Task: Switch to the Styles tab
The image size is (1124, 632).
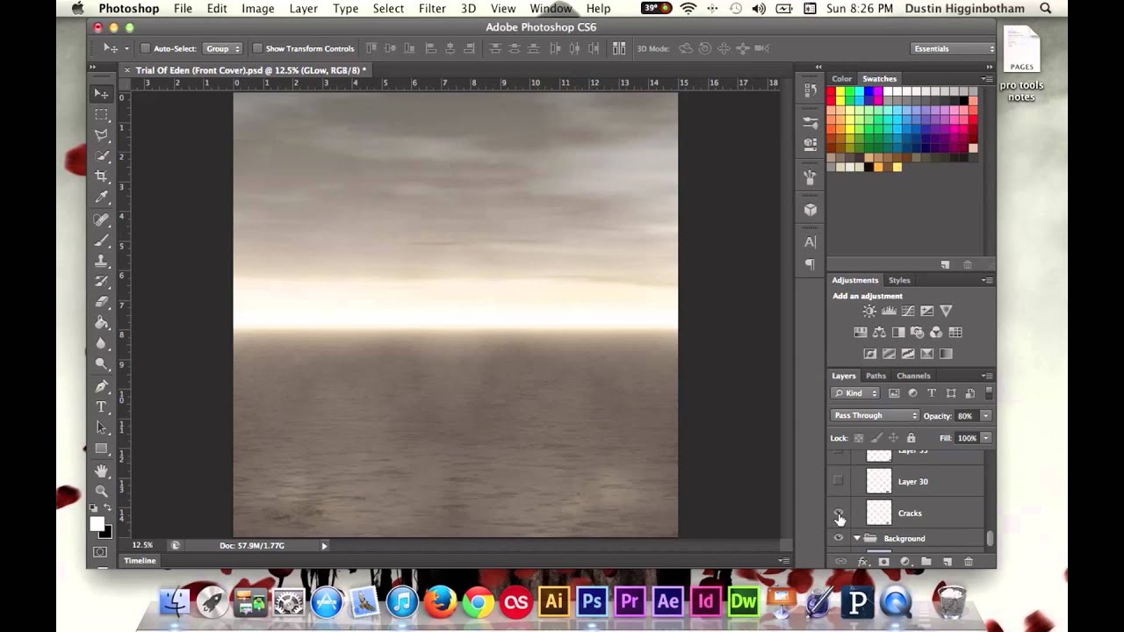Action: tap(899, 280)
